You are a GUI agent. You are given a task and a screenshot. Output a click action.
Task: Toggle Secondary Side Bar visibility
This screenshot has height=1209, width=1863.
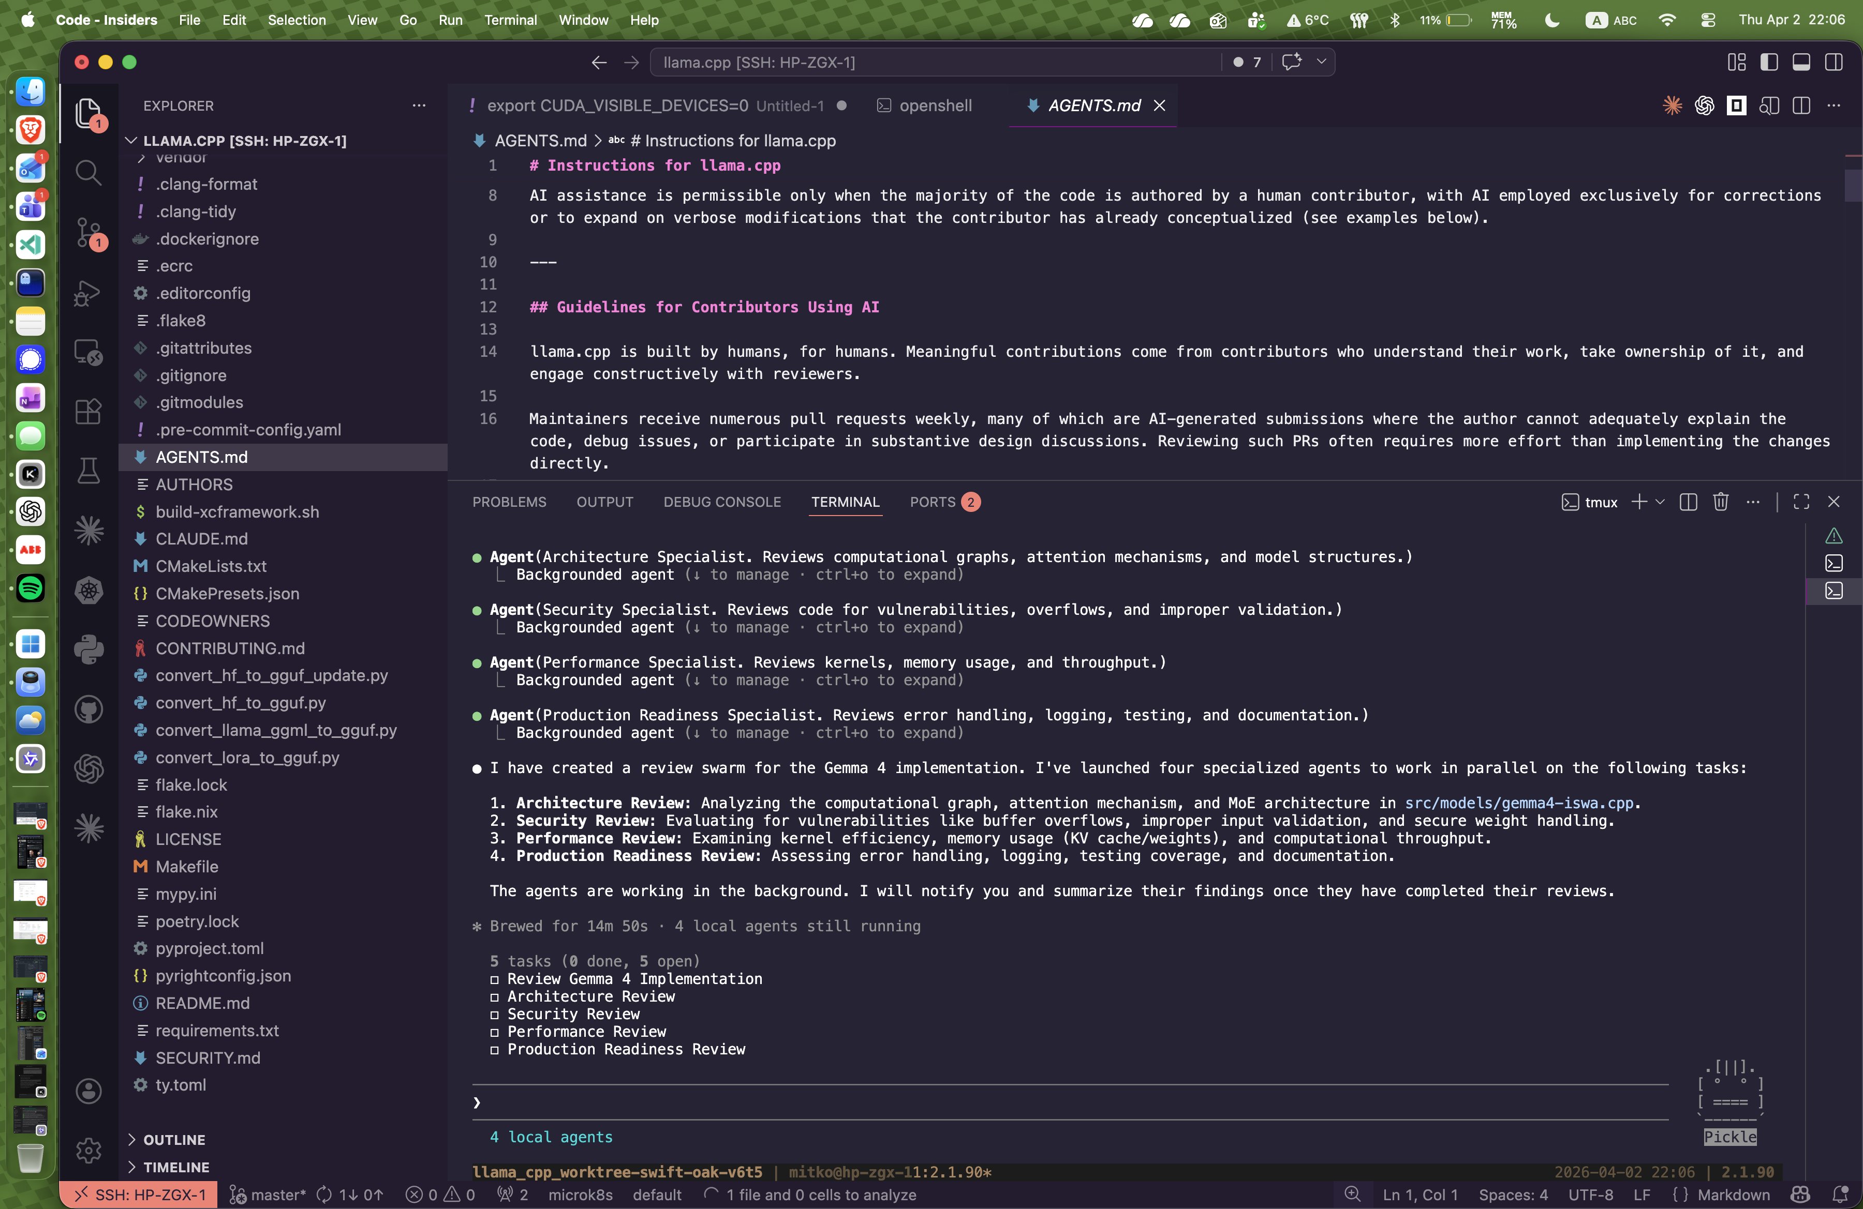pyautogui.click(x=1834, y=62)
